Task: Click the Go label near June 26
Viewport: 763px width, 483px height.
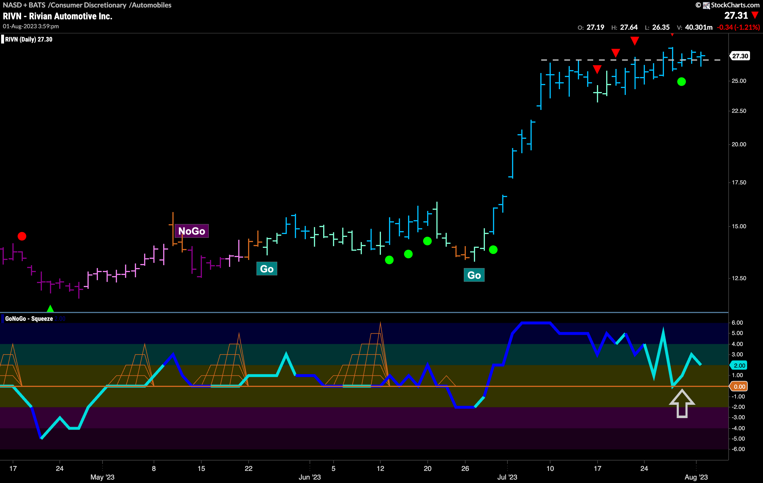Action: point(474,275)
